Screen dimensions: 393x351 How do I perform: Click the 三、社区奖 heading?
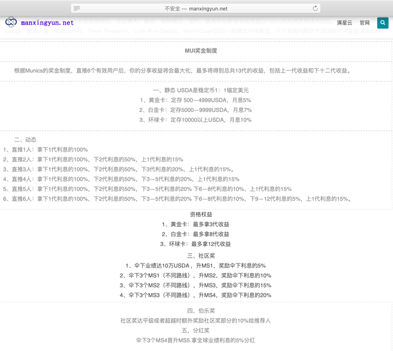(x=201, y=256)
